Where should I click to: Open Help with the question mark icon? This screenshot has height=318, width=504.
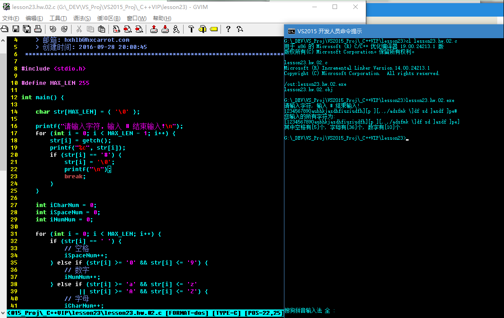[x=228, y=29]
